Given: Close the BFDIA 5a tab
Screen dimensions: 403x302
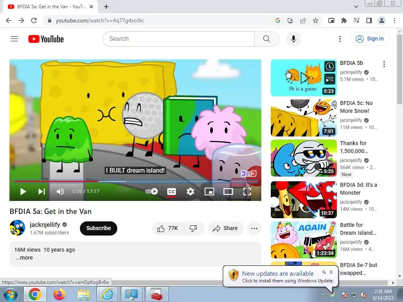Looking at the screenshot, I should [x=91, y=7].
